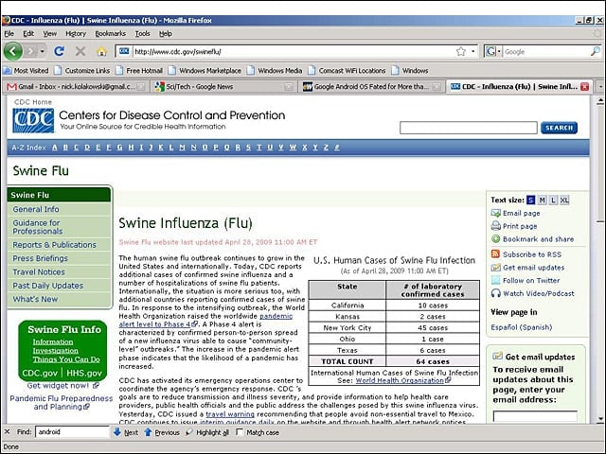The width and height of the screenshot is (606, 454).
Task: Click the Subscribe to RSS orange icon
Action: [495, 254]
